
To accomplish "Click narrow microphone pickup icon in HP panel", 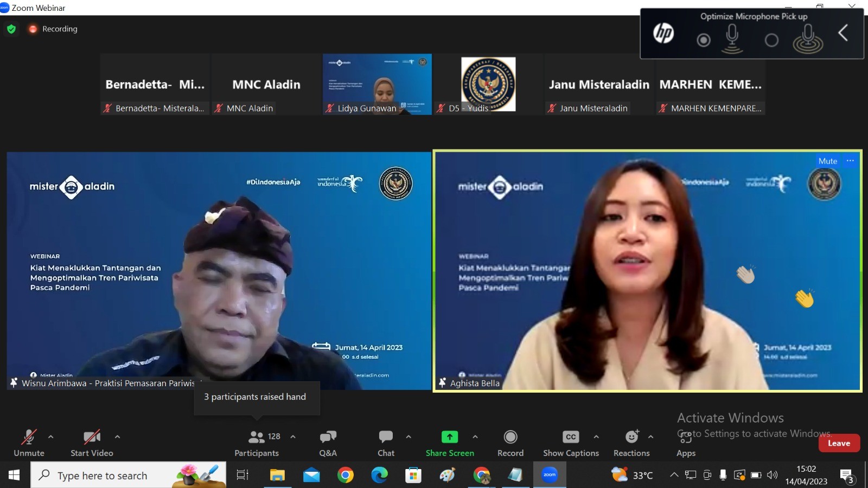I will click(732, 39).
